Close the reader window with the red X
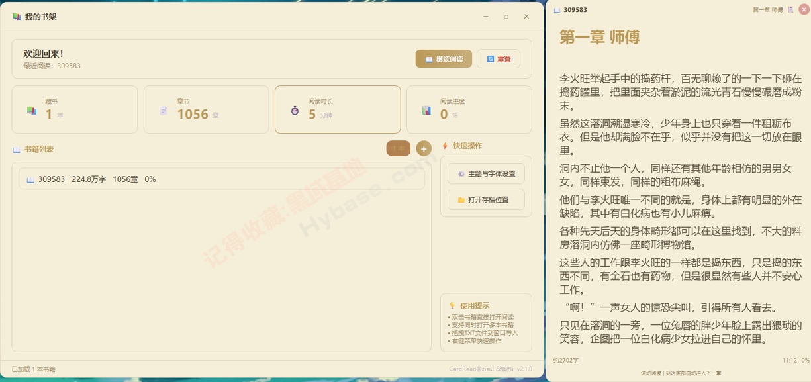811x382 pixels. point(803,10)
